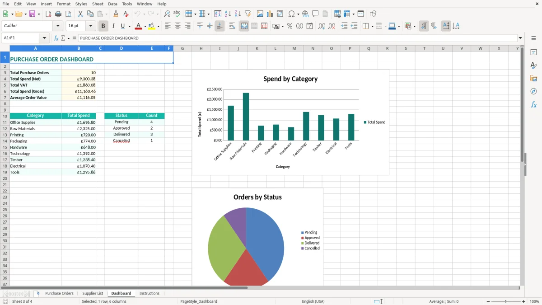Switch to the Instructions sheet tab
The image size is (542, 305).
coord(149,294)
